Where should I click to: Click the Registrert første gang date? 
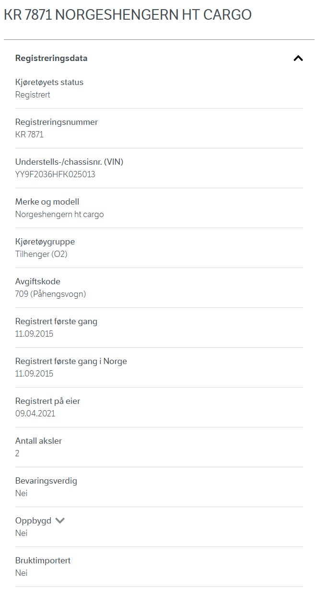pos(34,334)
